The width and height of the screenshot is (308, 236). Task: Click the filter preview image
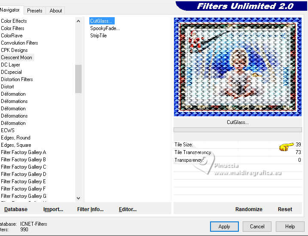tap(238, 67)
